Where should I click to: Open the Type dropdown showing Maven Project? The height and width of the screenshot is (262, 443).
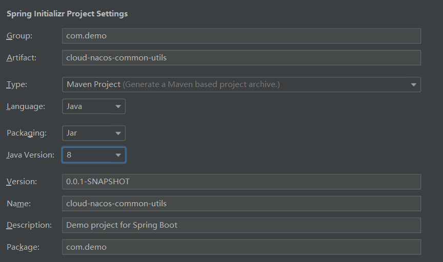(x=241, y=84)
